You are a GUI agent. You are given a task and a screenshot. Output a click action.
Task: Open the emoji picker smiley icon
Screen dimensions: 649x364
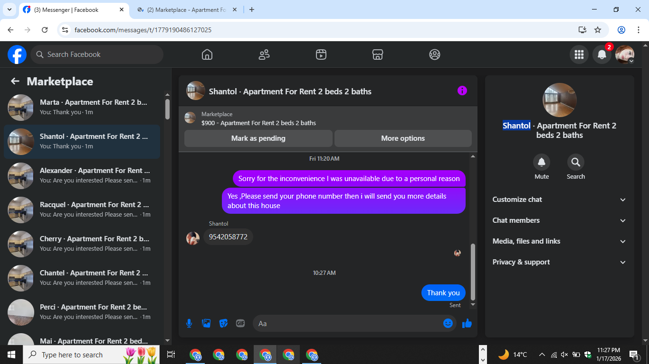[448, 323]
